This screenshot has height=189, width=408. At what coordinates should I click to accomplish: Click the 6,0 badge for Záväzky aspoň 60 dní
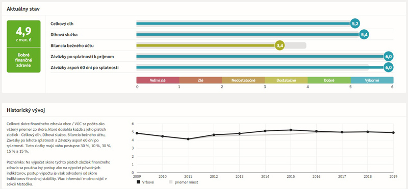tap(389, 67)
